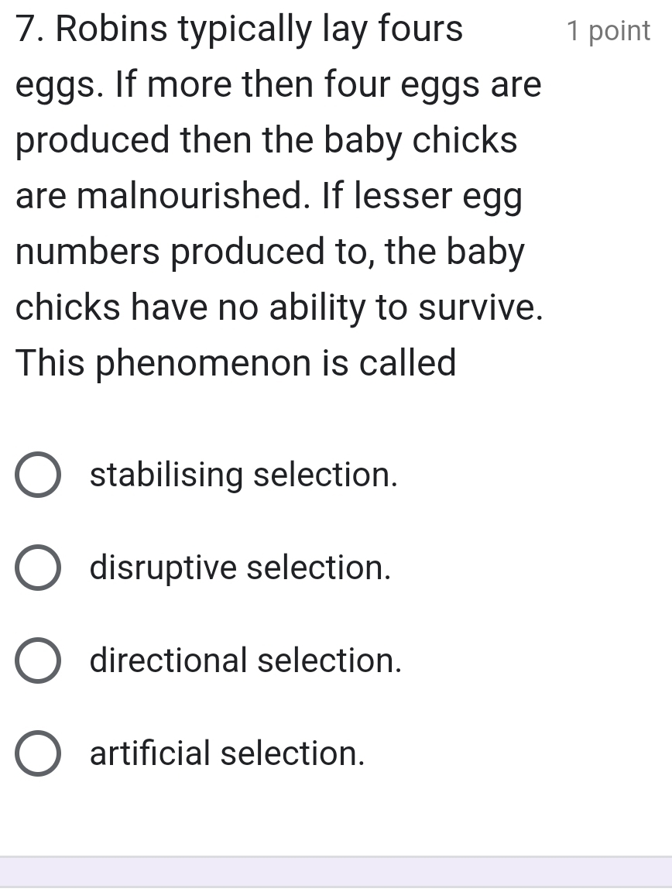Choose the disruptive selection radio circle
672x892 pixels.
pyautogui.click(x=37, y=568)
